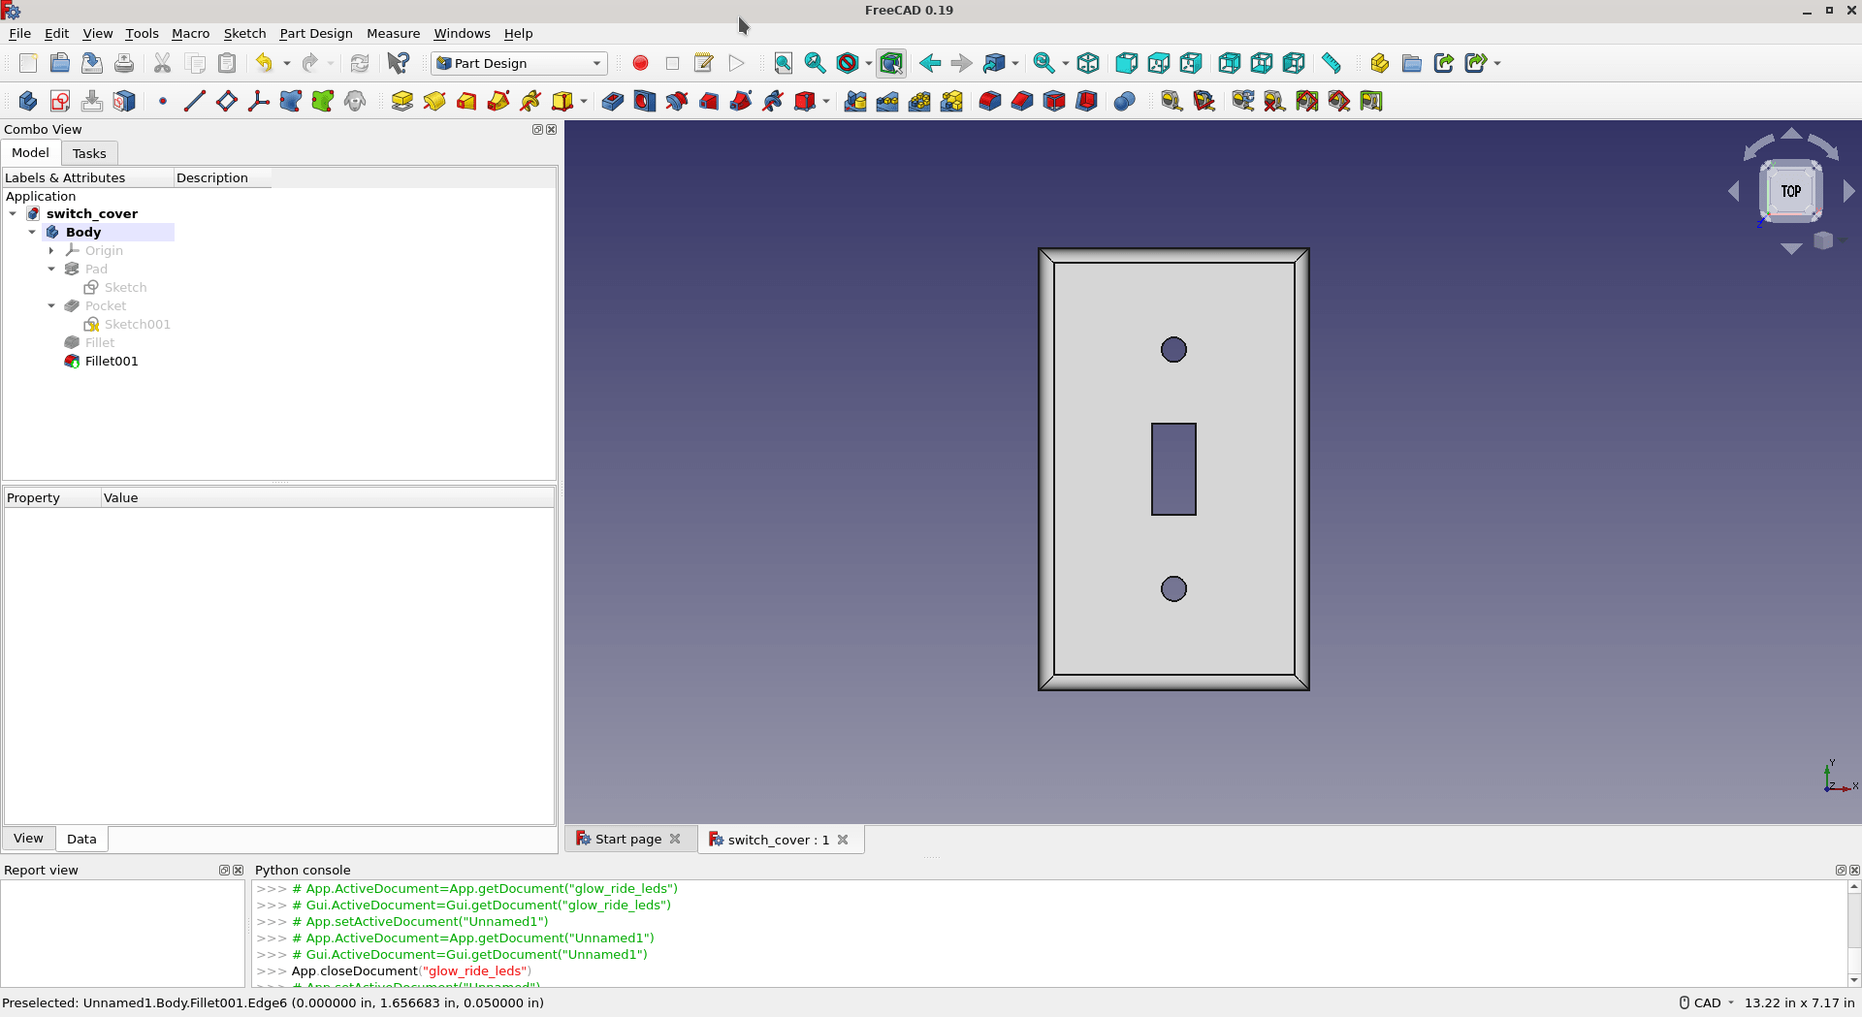Click the Chamfer tool icon

click(x=1022, y=101)
